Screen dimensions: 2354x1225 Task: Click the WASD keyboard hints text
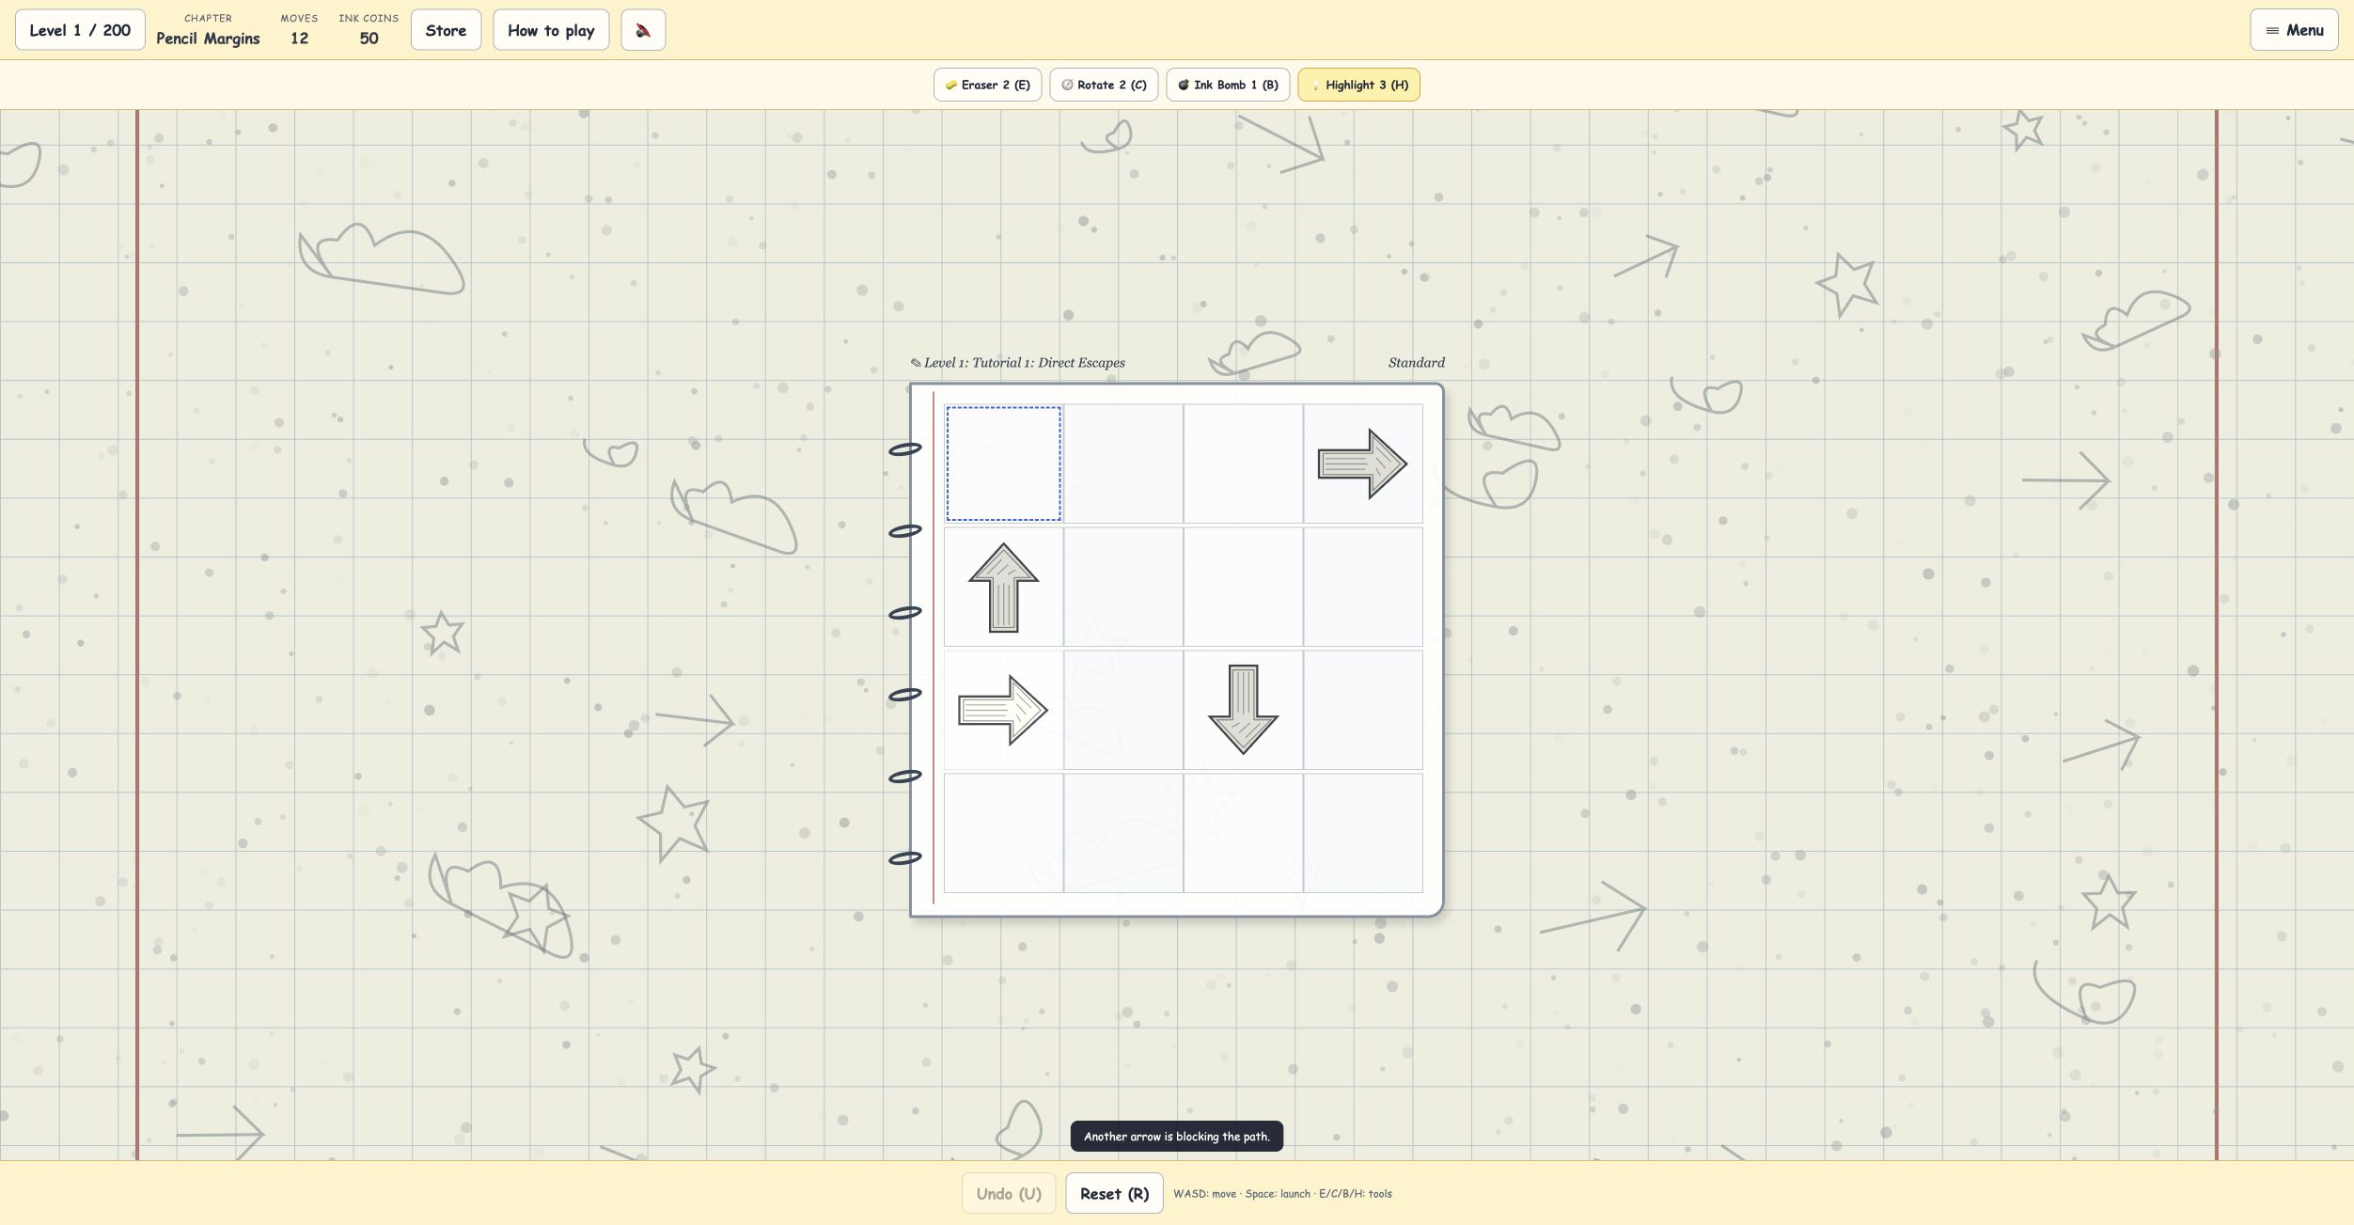click(1282, 1194)
